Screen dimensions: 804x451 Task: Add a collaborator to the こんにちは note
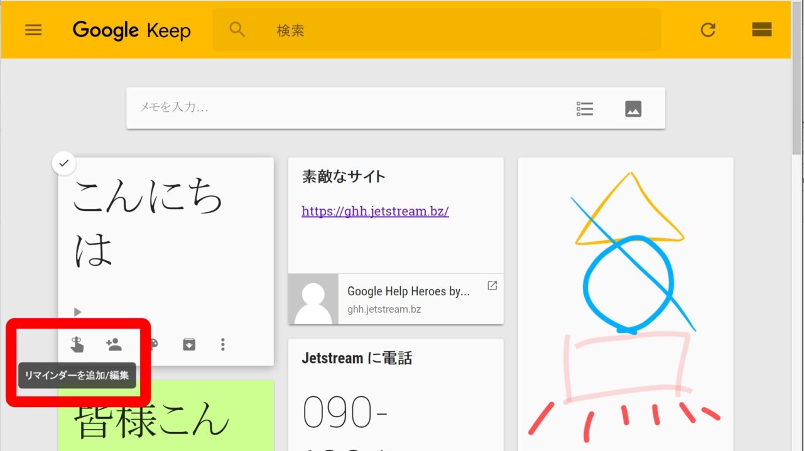114,344
